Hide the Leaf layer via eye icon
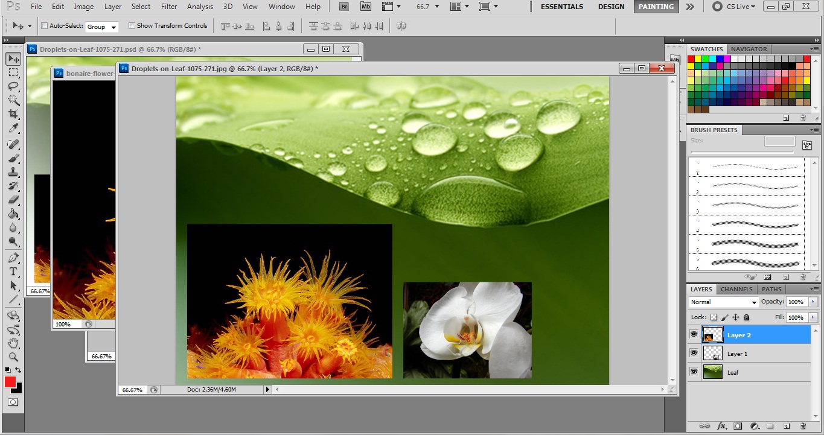The width and height of the screenshot is (824, 435). coord(694,372)
